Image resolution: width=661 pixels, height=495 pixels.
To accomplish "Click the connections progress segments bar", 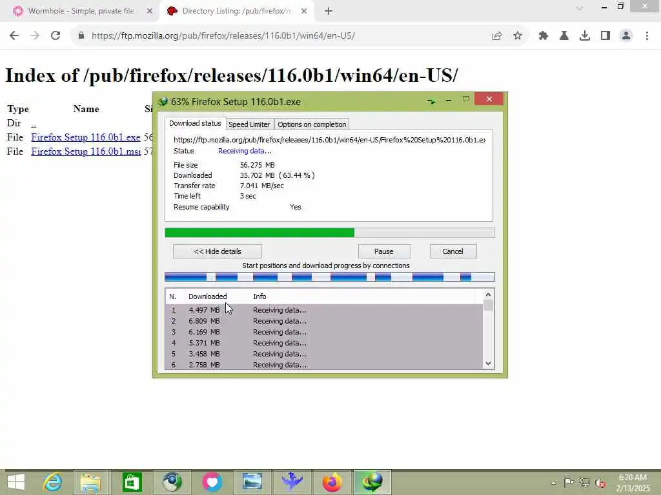I will pyautogui.click(x=330, y=277).
